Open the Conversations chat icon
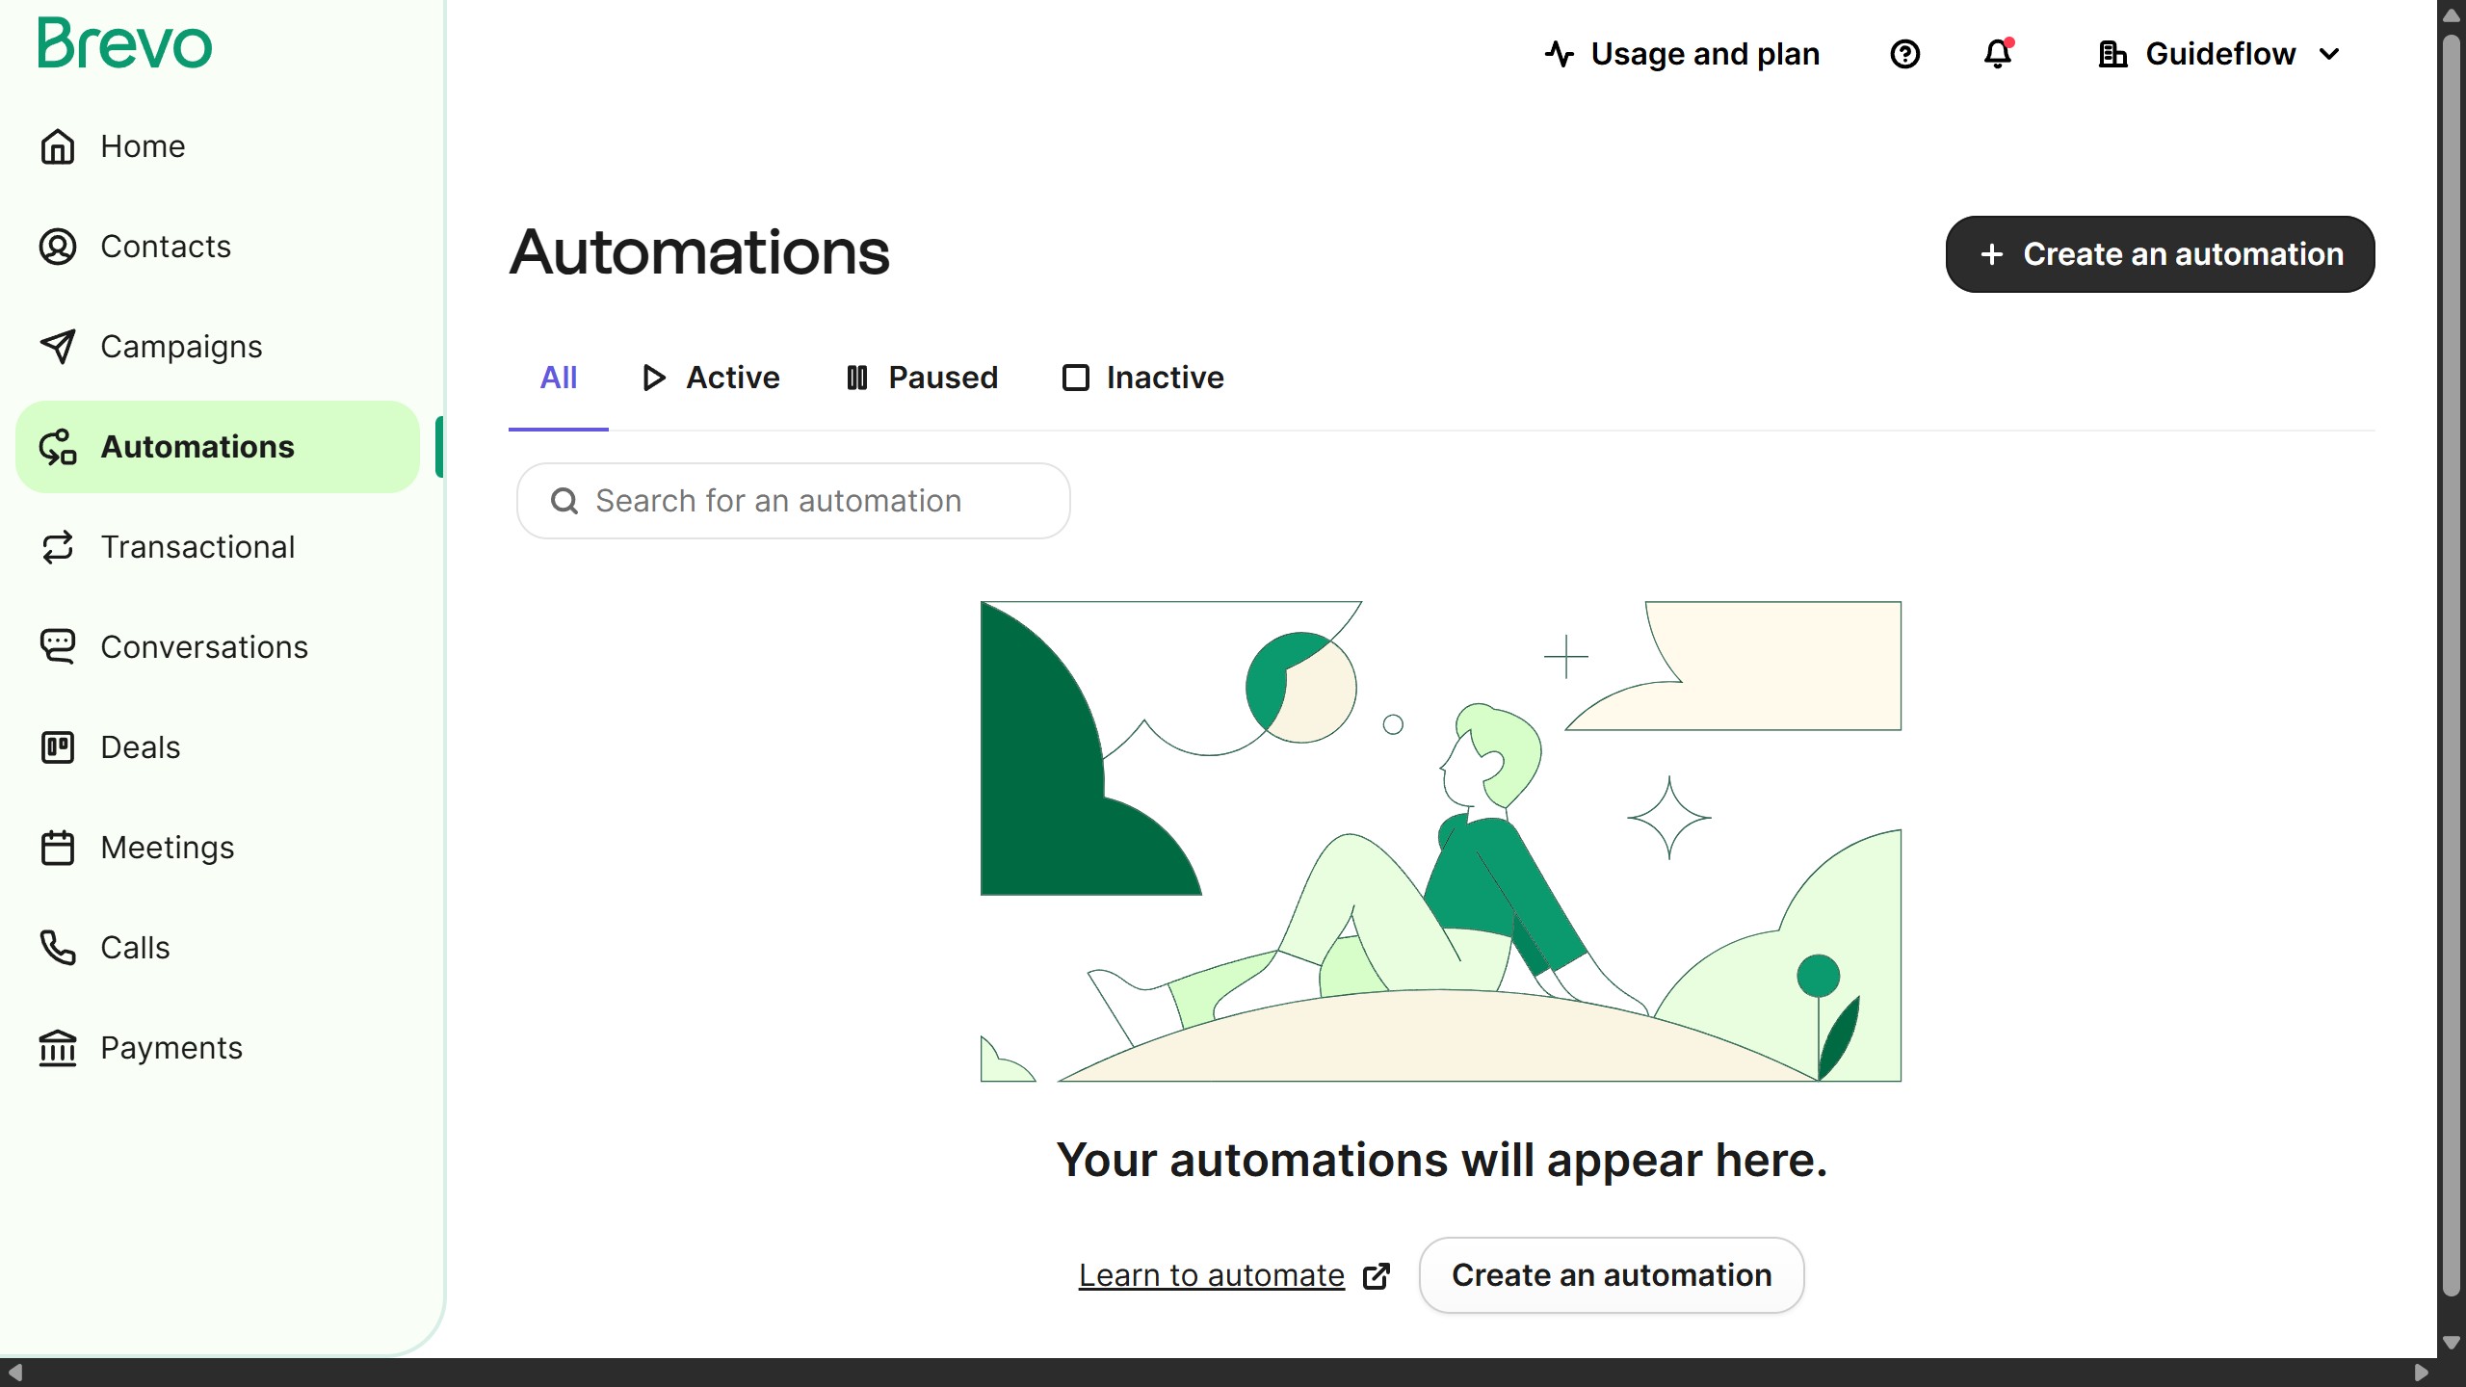 pyautogui.click(x=58, y=647)
